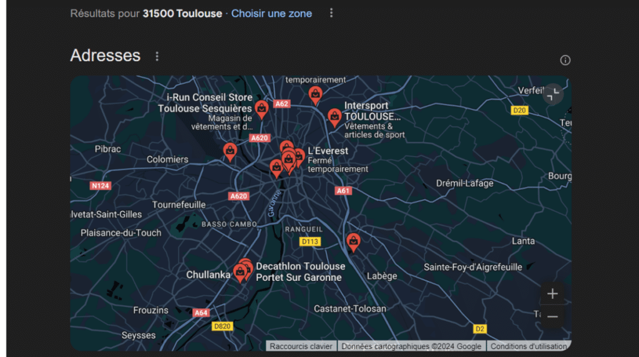The width and height of the screenshot is (639, 357).
Task: Open the info icon above the map
Action: pos(565,61)
